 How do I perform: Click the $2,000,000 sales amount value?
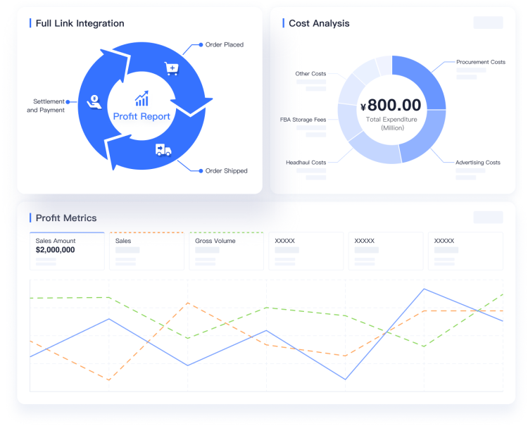click(x=55, y=250)
